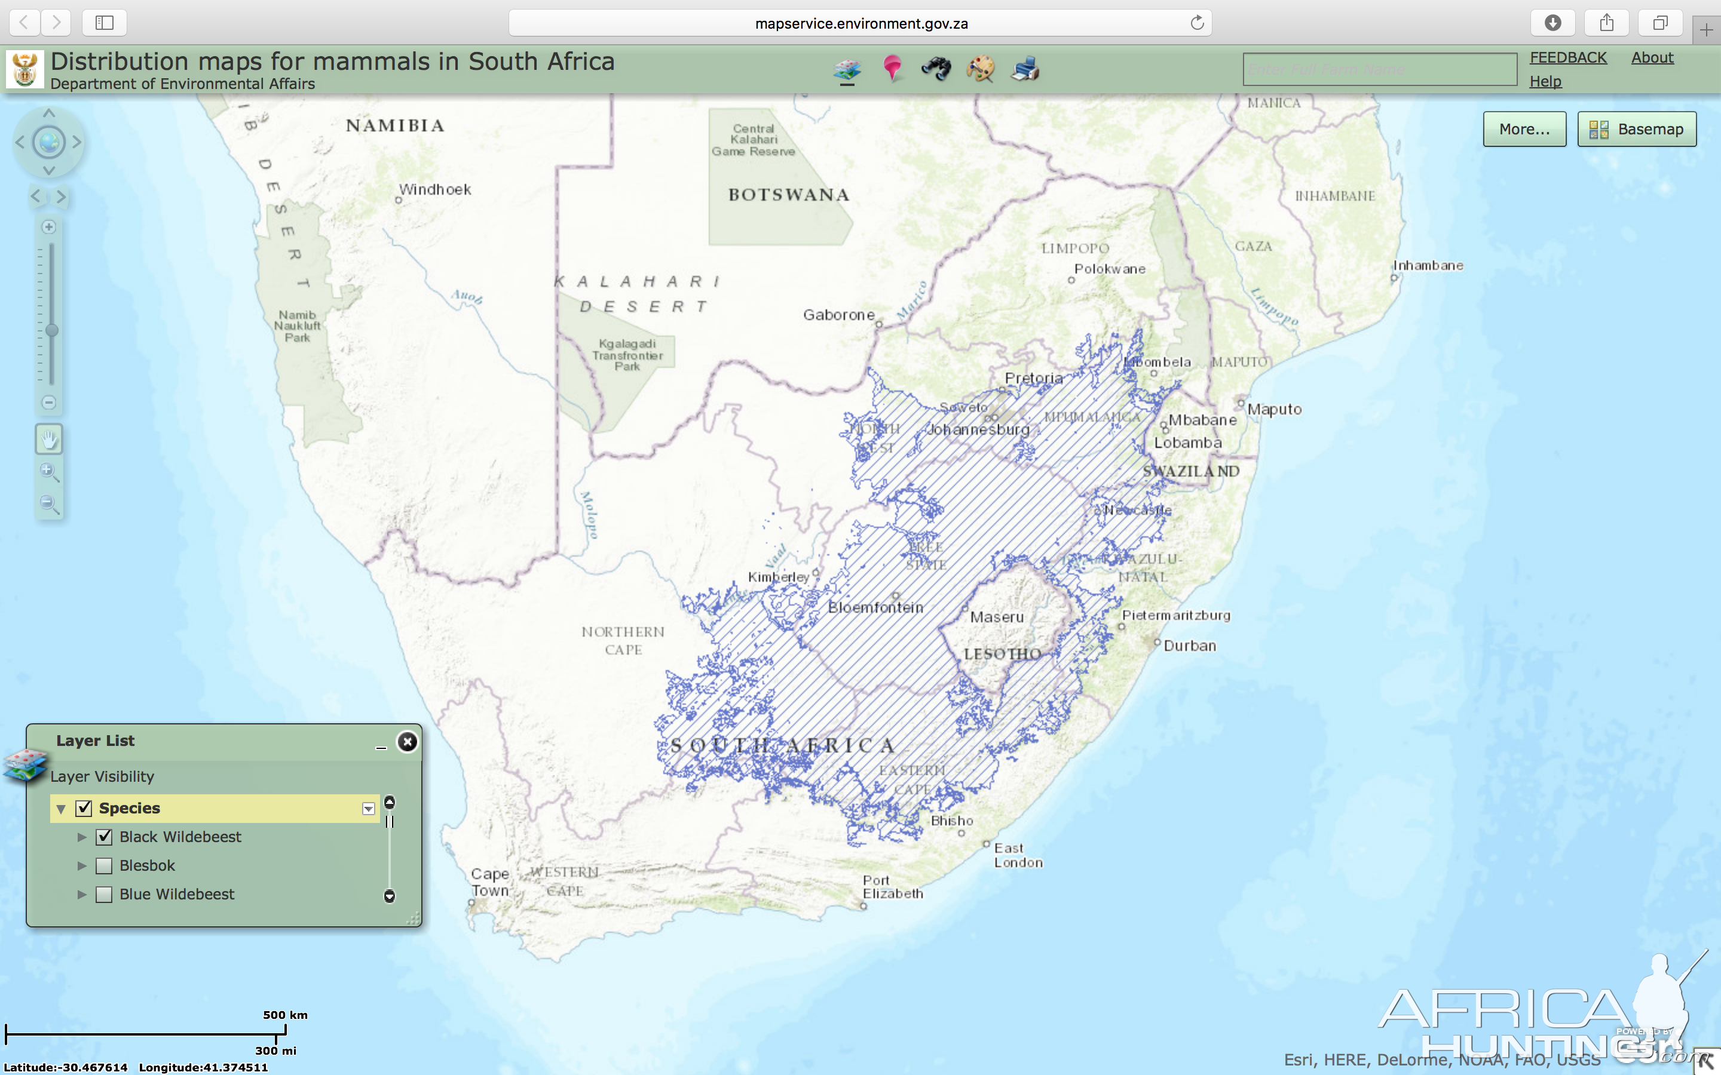Click the Safari share button

coord(1606,23)
